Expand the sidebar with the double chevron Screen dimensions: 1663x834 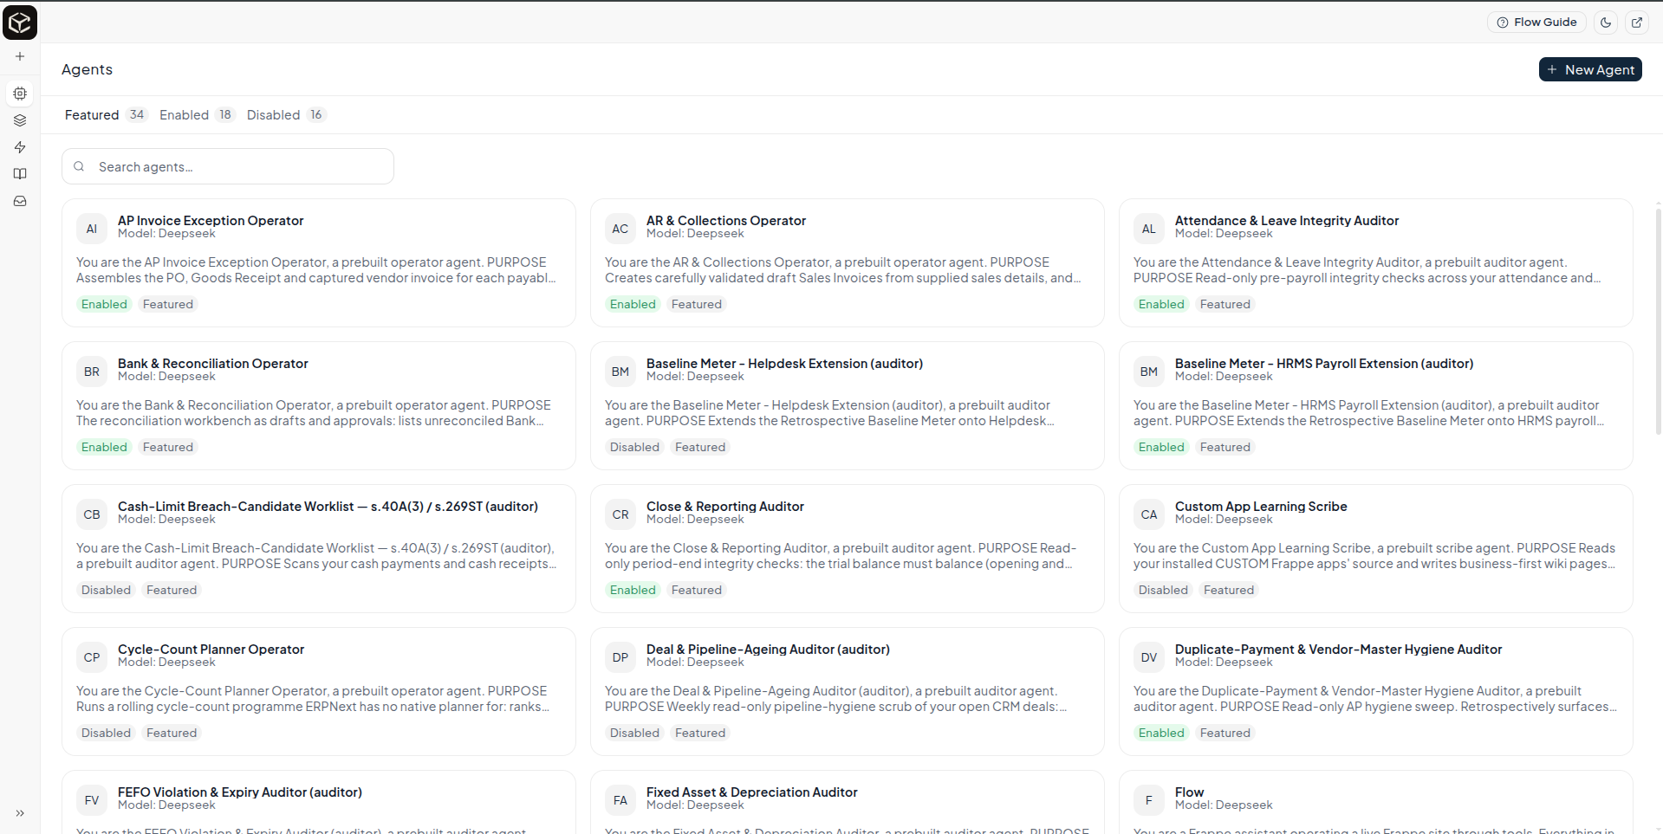point(20,813)
